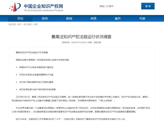Viewport: 164px width, 123px height.
Task: Open the 服务 navigation menu item
Action: coord(118,19)
